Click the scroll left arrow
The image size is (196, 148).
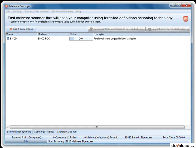click(x=8, y=127)
